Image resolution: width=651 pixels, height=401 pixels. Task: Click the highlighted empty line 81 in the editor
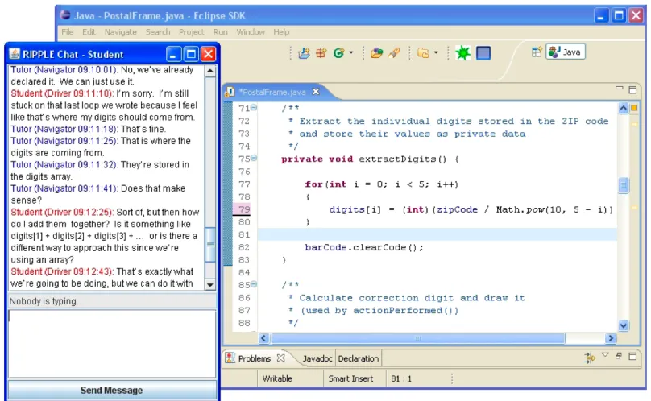pyautogui.click(x=437, y=234)
